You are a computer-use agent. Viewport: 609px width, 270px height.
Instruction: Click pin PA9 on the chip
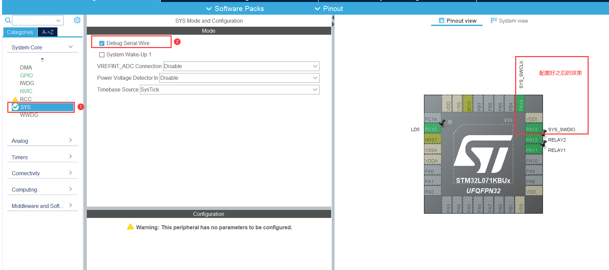pos(534,171)
